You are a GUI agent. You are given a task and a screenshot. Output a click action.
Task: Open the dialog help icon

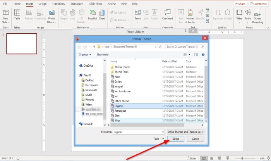point(203,55)
